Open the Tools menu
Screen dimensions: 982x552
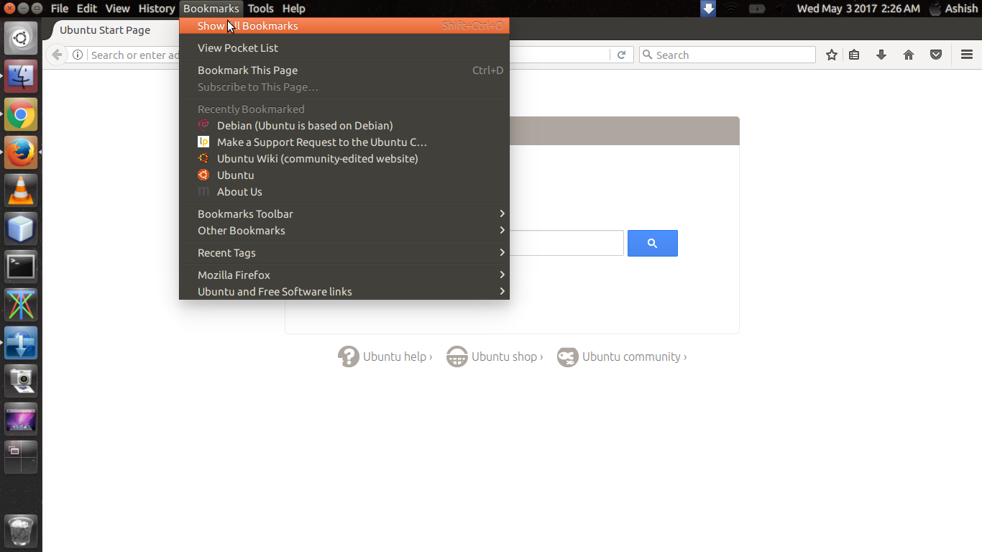(x=261, y=9)
